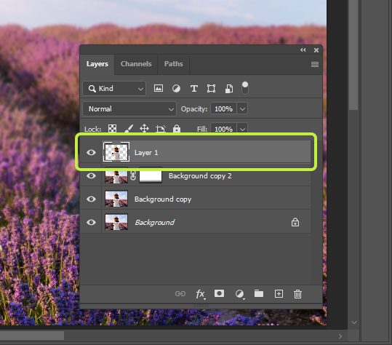Select the Background layer name

(155, 223)
